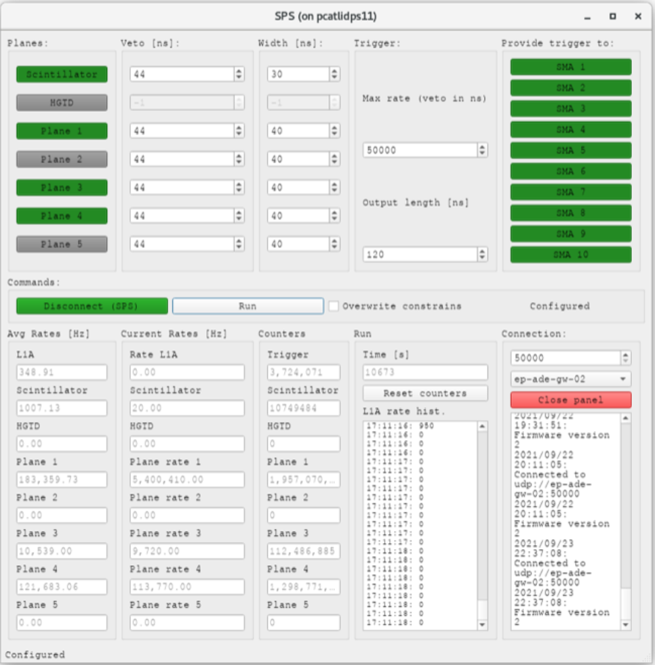Click the Plane rate 3 field
This screenshot has height=665, width=655.
coord(187,551)
